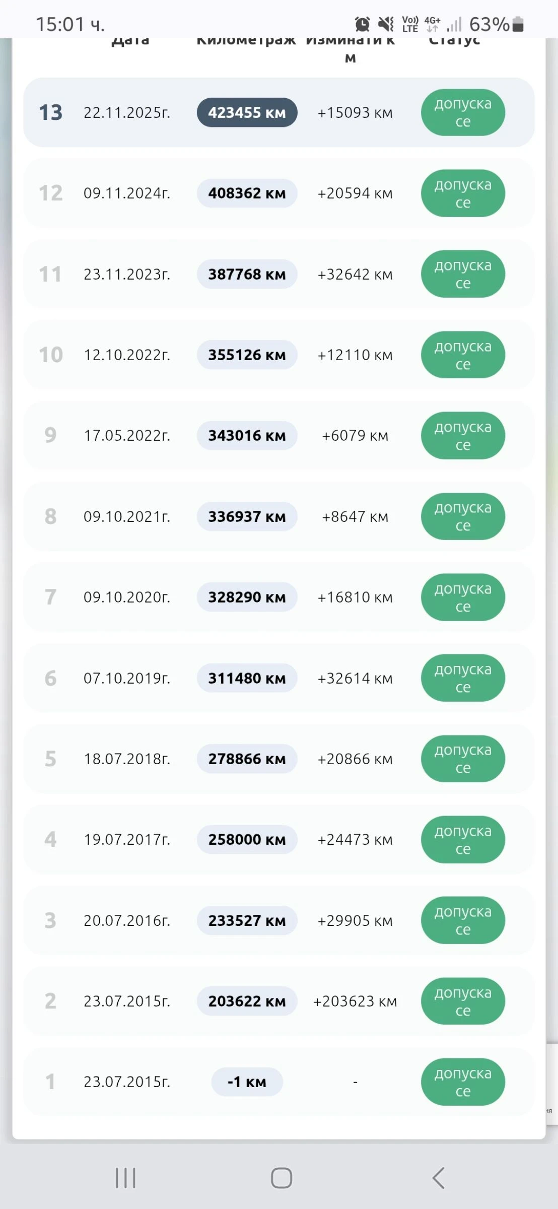This screenshot has height=1209, width=558.
Task: Tap the Android home navigation icon
Action: click(281, 1178)
